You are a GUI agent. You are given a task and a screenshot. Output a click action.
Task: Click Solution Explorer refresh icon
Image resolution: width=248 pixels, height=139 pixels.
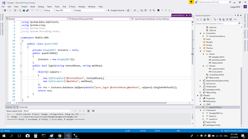point(224,20)
